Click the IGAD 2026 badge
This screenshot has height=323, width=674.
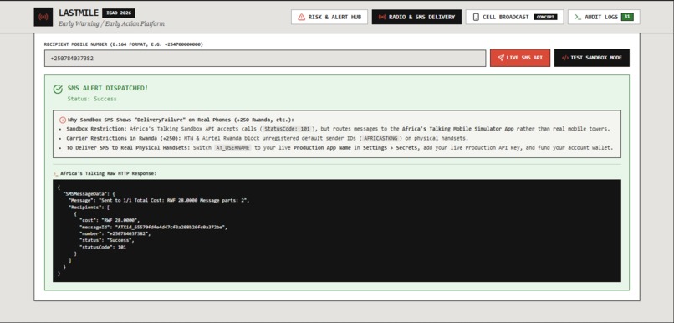[x=119, y=13]
